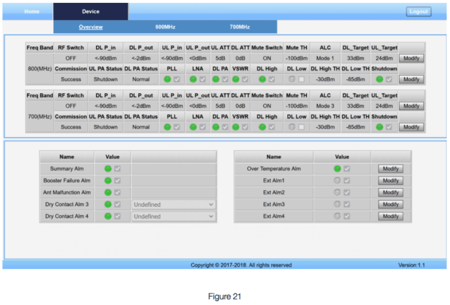Toggle the DL Low checkbox in 700MHz band
The height and width of the screenshot is (305, 450).
point(301,127)
